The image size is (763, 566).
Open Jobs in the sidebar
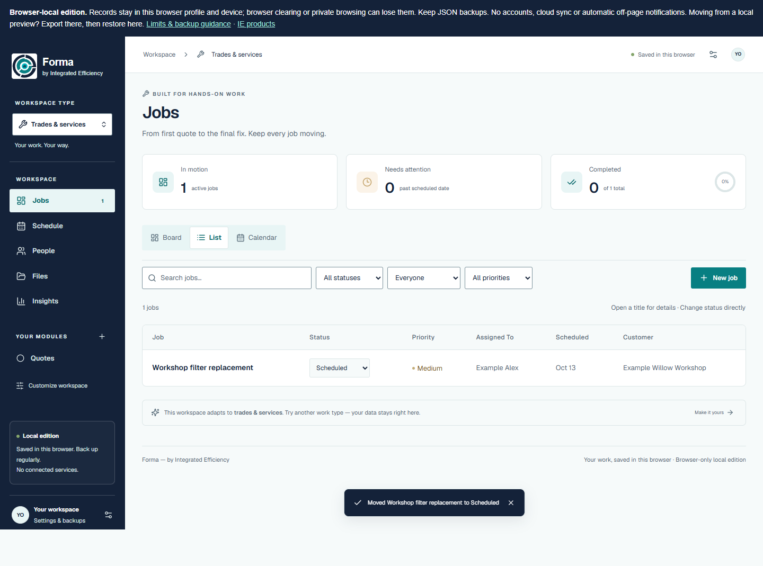point(62,201)
